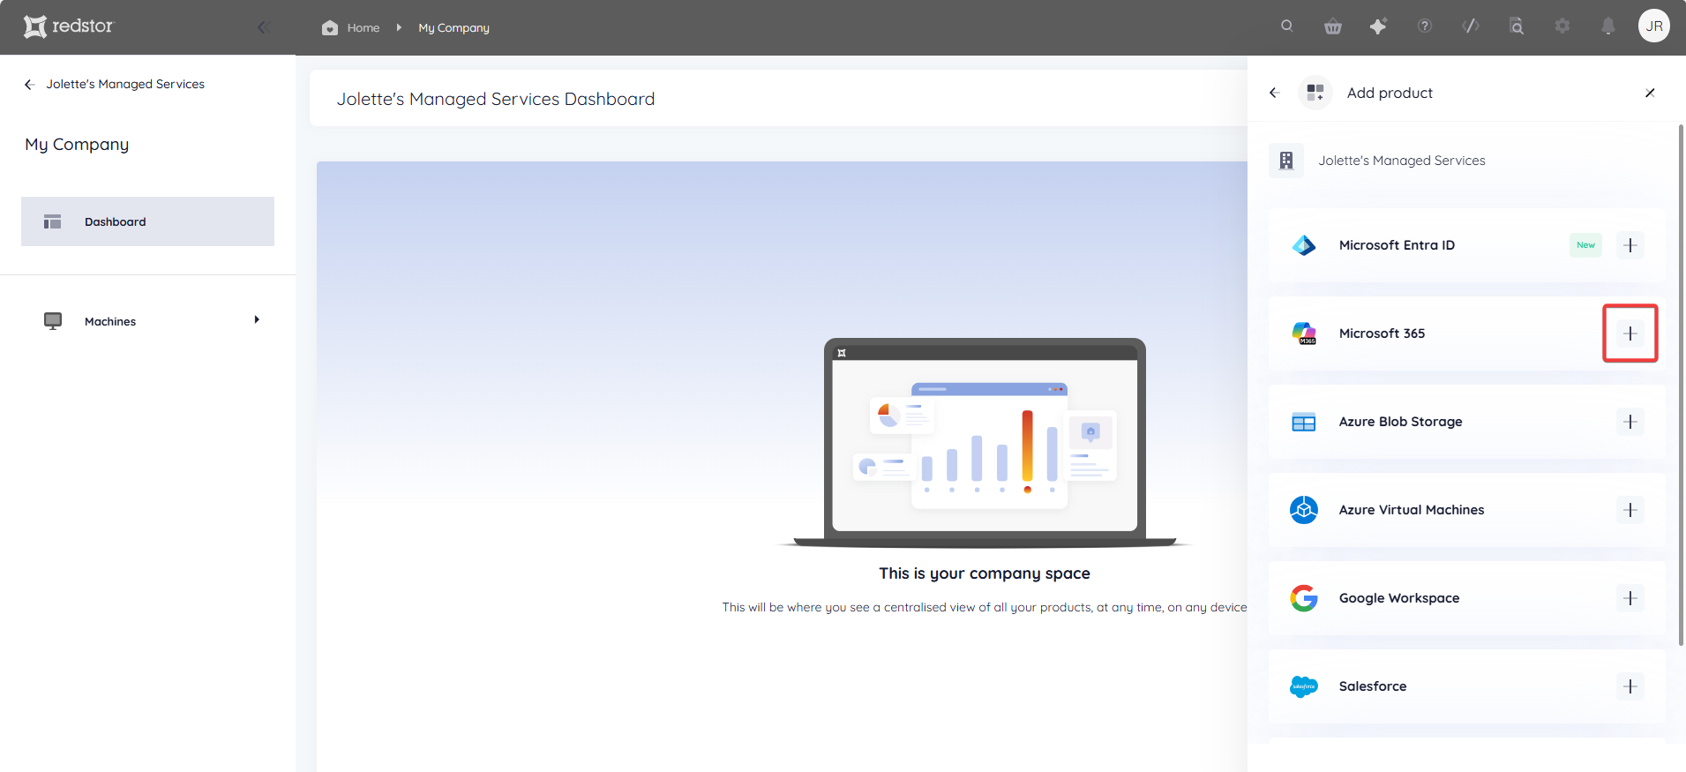This screenshot has width=1686, height=772.
Task: Click the code slash icon
Action: [1471, 26]
